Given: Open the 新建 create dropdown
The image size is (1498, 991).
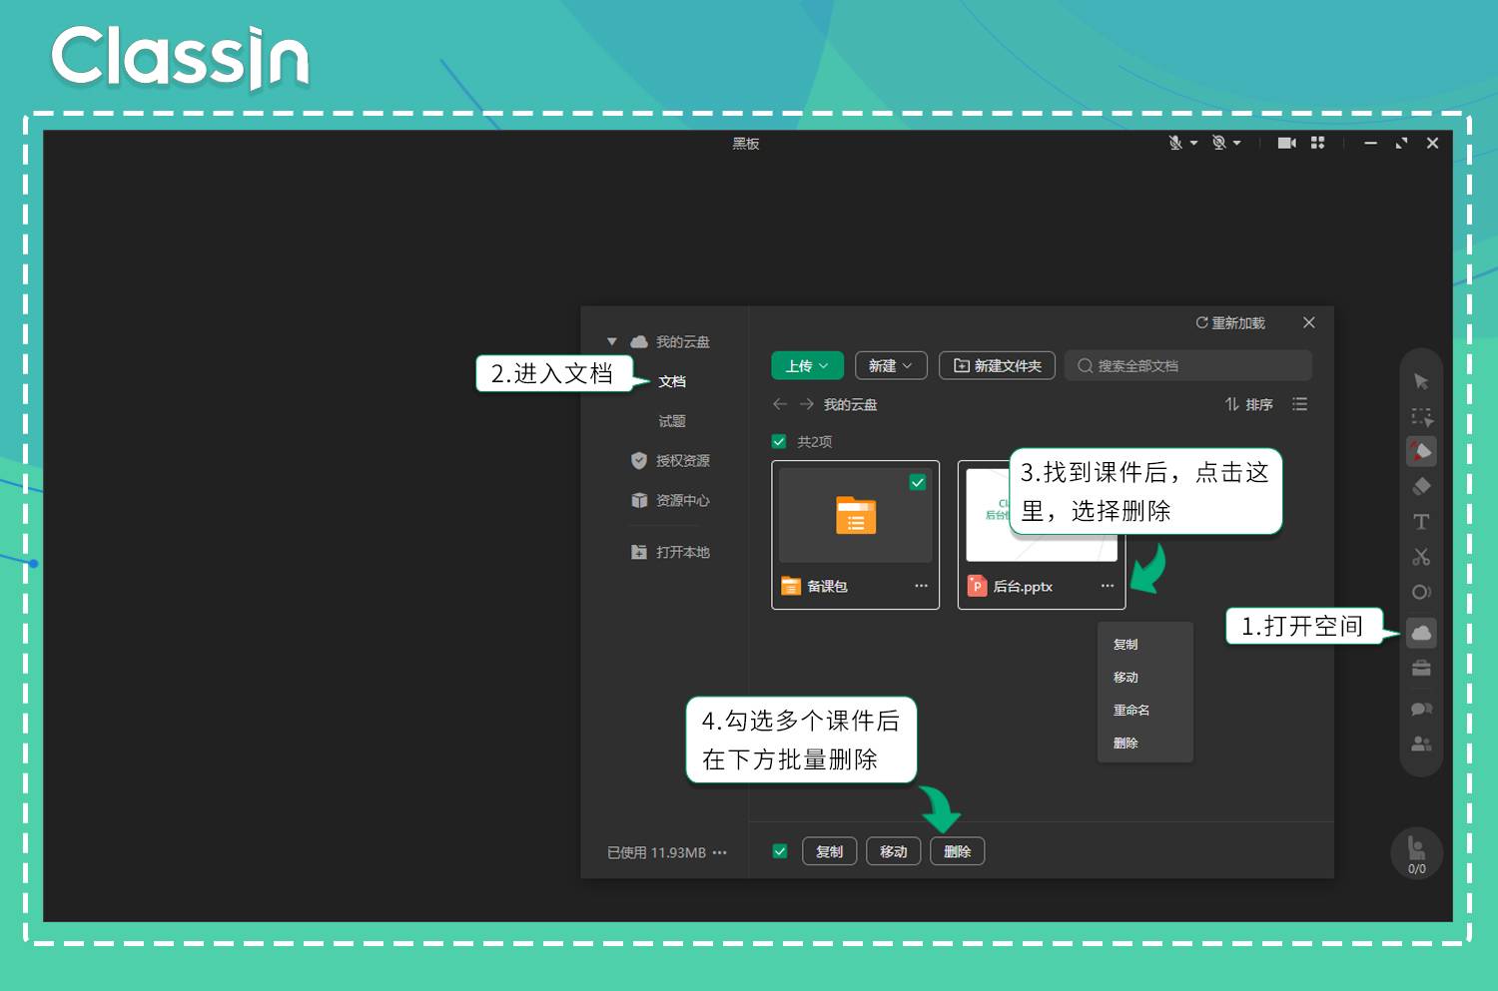Looking at the screenshot, I should tap(891, 366).
